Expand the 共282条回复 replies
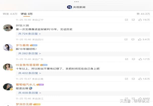Image resolution: width=153 pixels, height=106 pixels. tap(29, 53)
